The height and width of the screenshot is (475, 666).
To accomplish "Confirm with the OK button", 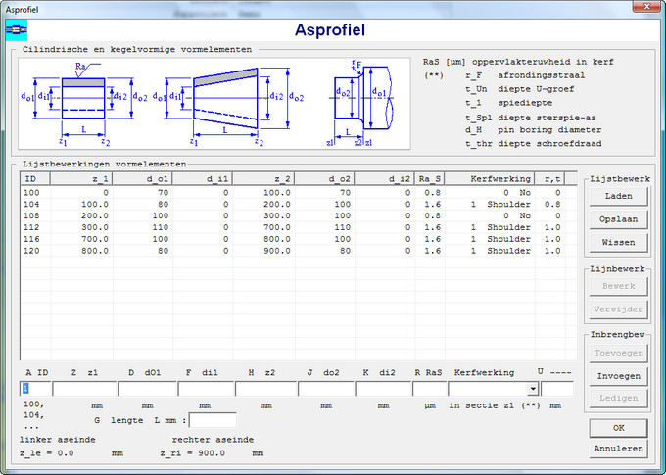I will (618, 428).
